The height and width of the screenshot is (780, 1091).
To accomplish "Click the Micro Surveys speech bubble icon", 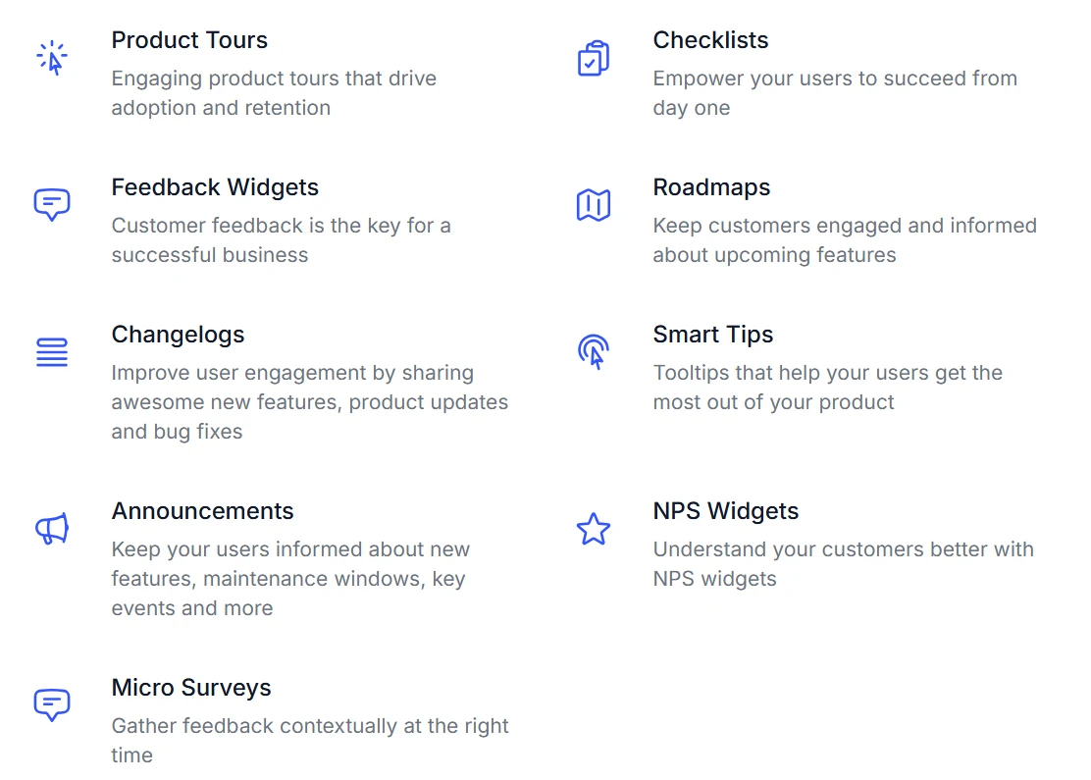I will click(x=52, y=704).
